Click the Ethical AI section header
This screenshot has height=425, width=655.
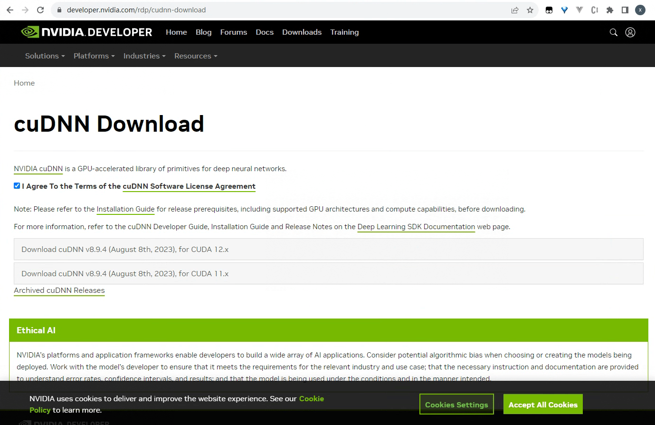(x=329, y=330)
